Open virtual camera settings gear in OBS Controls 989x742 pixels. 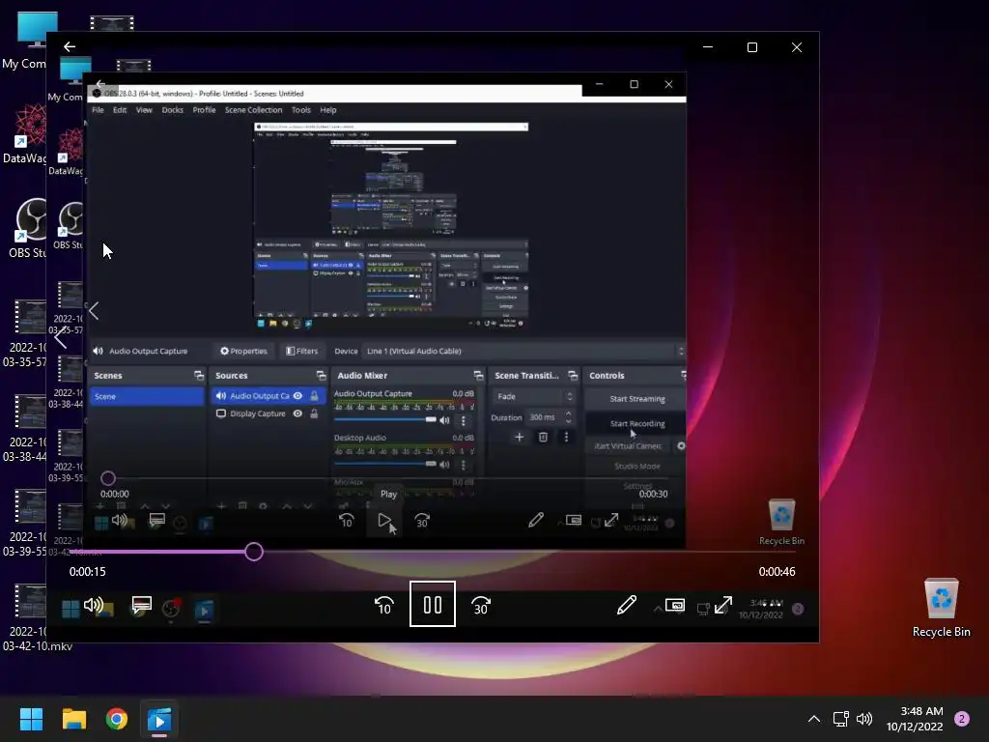click(x=681, y=445)
